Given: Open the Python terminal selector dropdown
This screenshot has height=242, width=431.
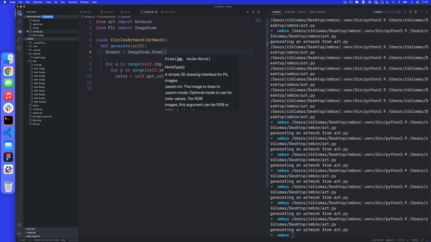Looking at the screenshot, I should (x=387, y=11).
